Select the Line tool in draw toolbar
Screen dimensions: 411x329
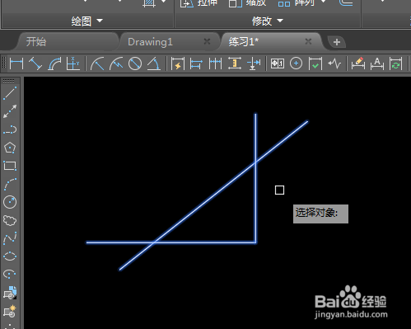click(x=10, y=93)
